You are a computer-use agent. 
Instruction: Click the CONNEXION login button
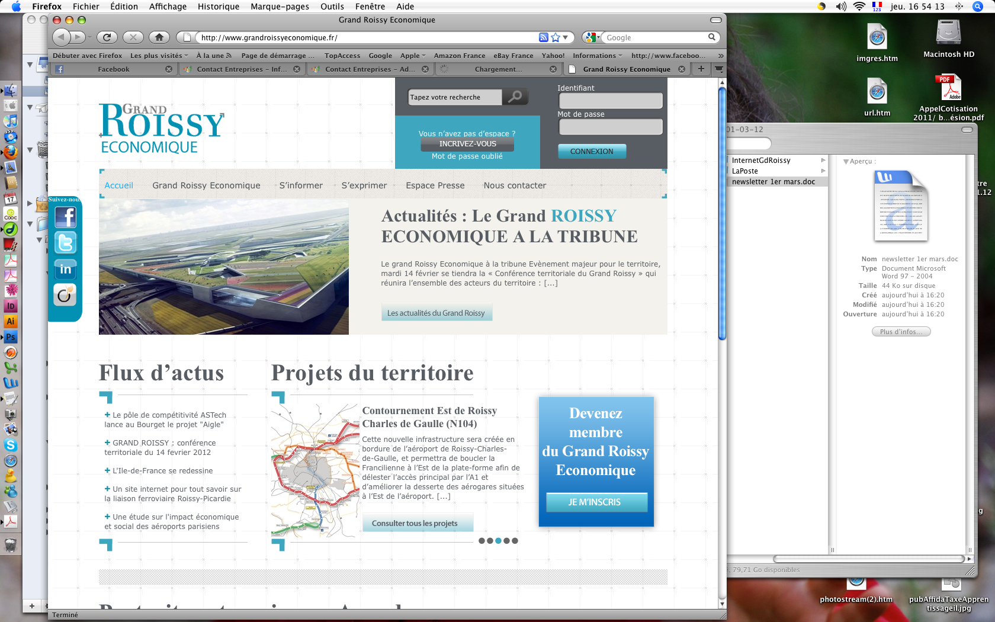[x=592, y=152]
